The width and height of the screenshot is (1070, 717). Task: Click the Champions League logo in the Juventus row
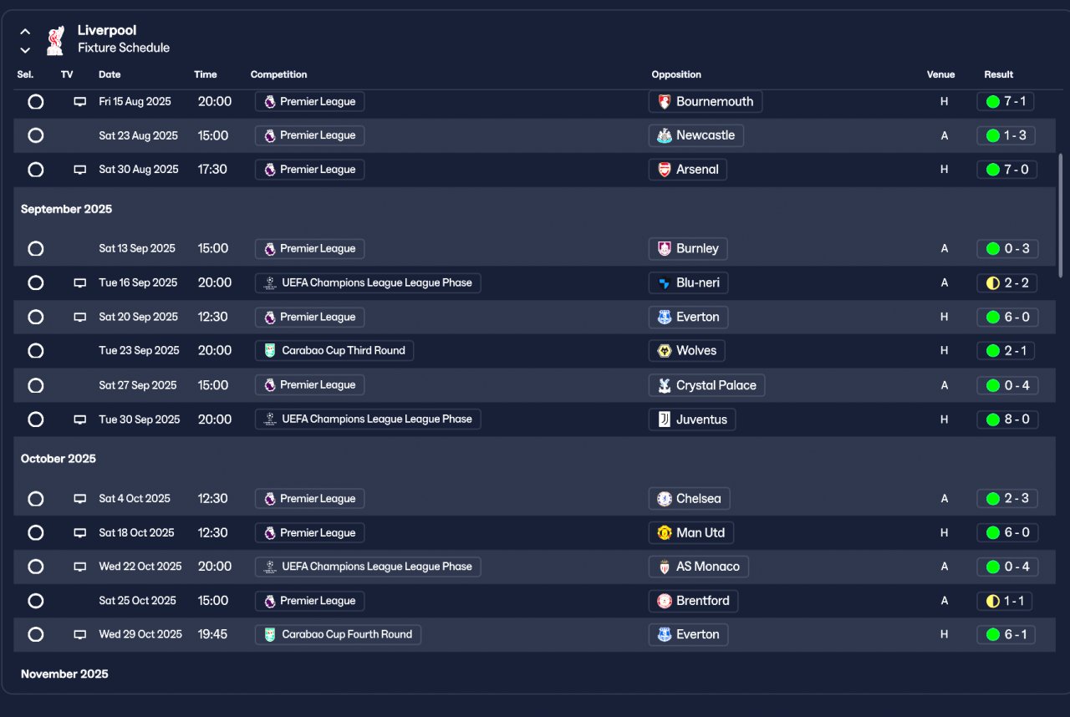pyautogui.click(x=270, y=420)
